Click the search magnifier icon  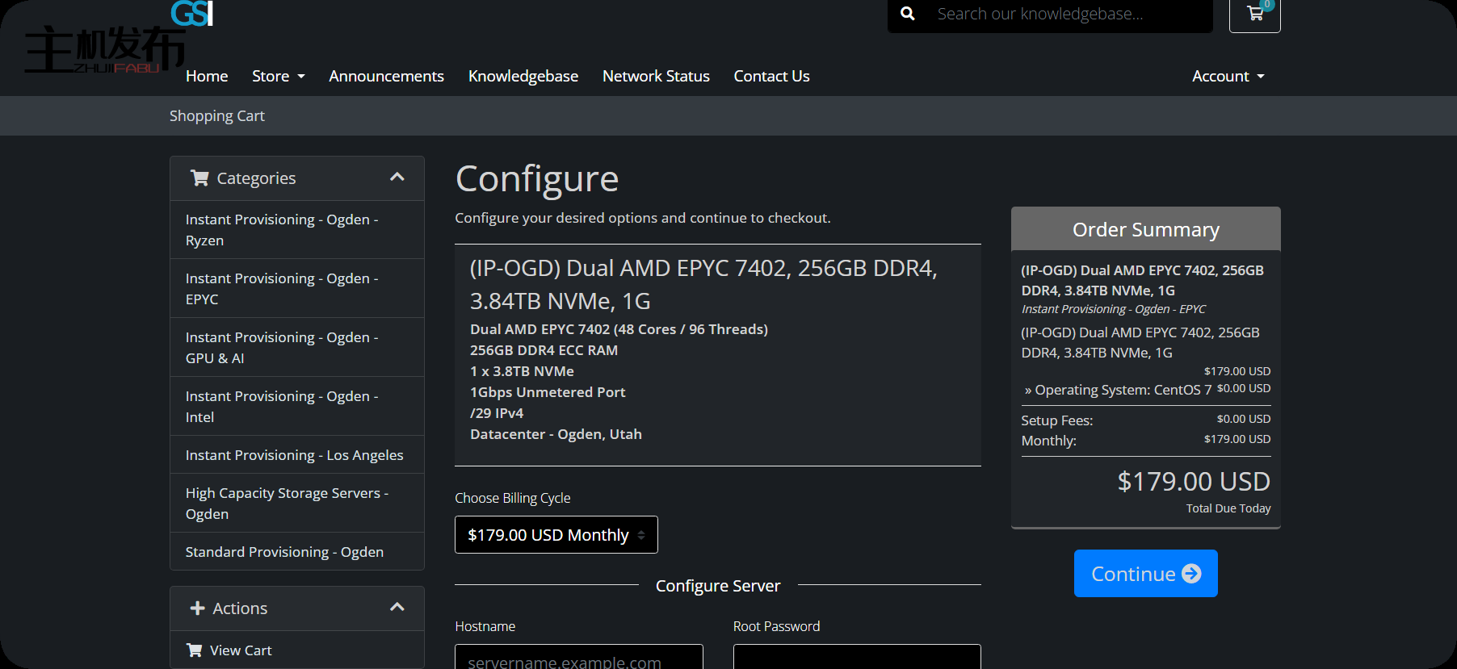[908, 14]
